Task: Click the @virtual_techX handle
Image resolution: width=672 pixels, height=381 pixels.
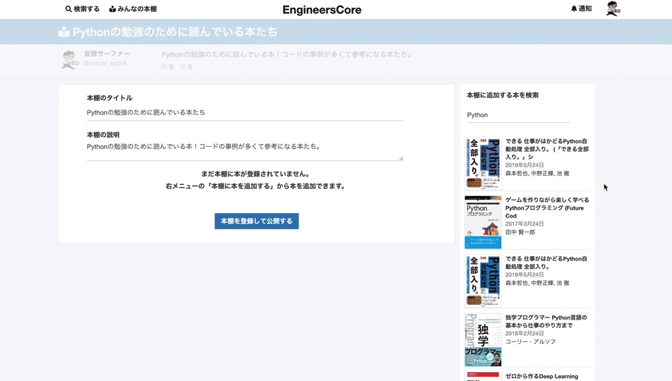Action: click(105, 64)
